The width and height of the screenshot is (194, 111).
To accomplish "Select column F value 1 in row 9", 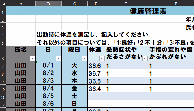I will tap(171, 81).
